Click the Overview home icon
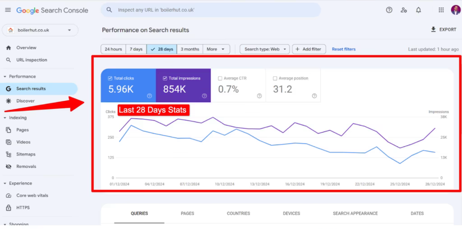462x229 pixels. point(9,48)
